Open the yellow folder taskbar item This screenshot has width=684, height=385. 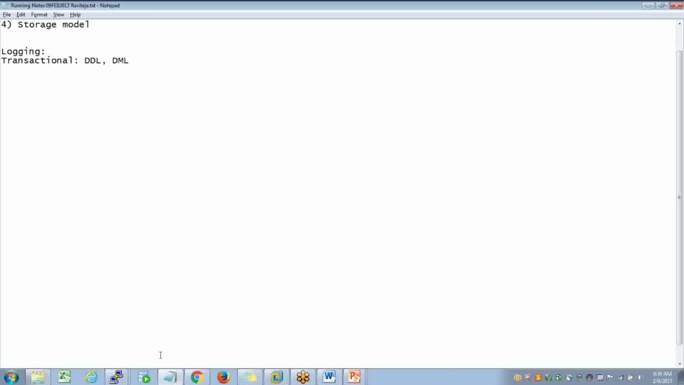[x=250, y=377]
